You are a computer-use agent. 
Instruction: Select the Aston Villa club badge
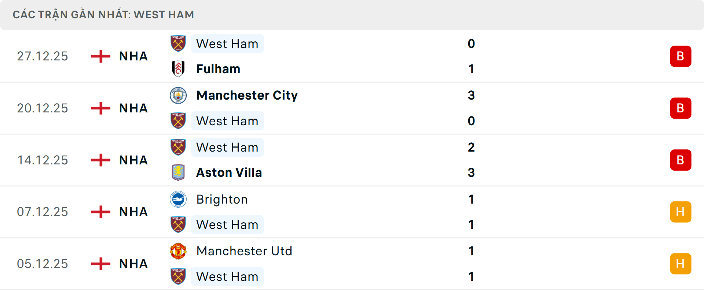coord(178,172)
